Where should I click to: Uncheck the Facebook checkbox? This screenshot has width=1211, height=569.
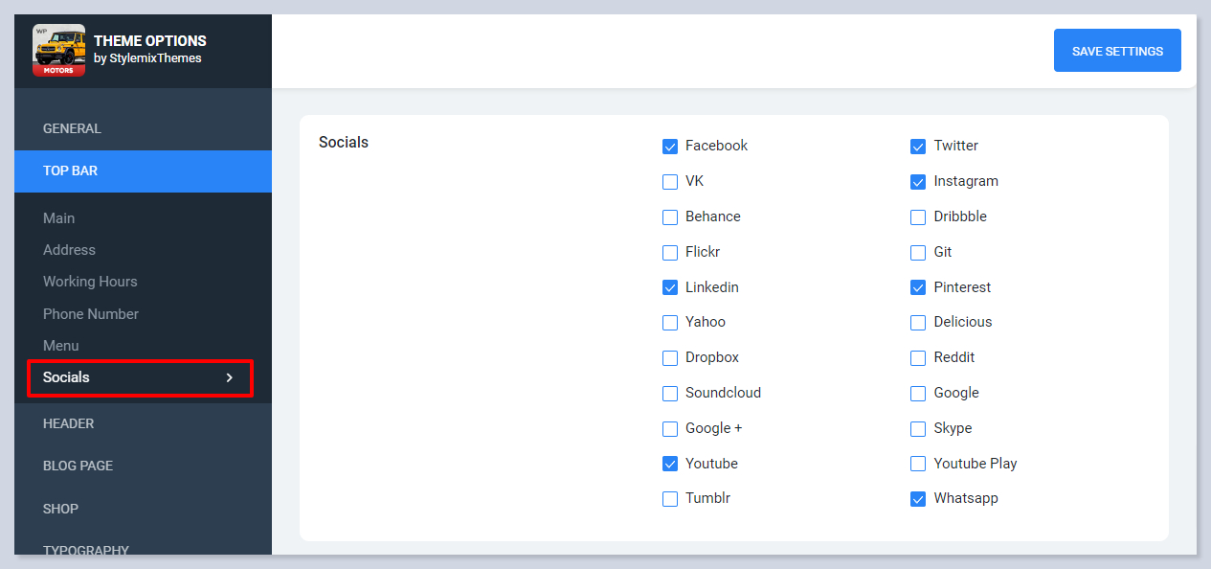670,147
